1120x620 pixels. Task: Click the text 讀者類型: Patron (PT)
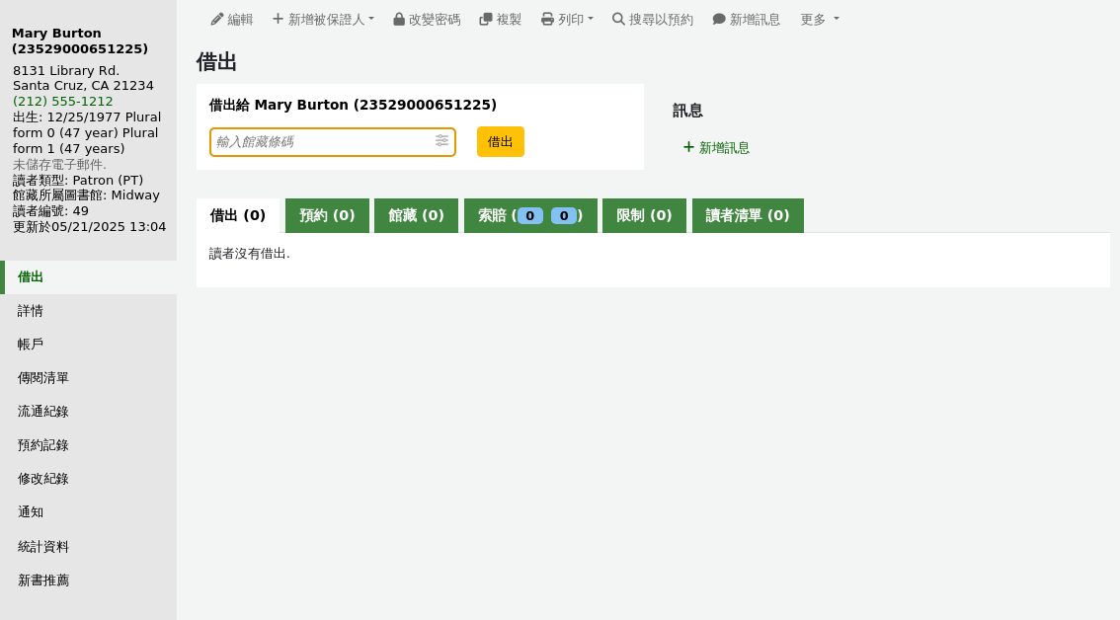pos(78,180)
